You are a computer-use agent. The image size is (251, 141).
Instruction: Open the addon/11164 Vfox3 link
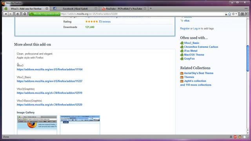pos(50,69)
